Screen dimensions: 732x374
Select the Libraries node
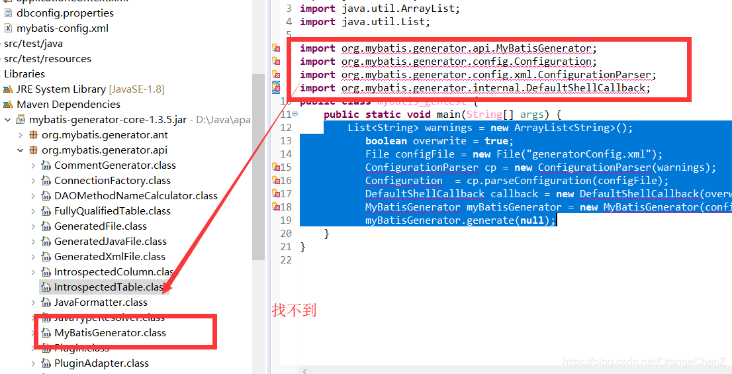pos(24,73)
